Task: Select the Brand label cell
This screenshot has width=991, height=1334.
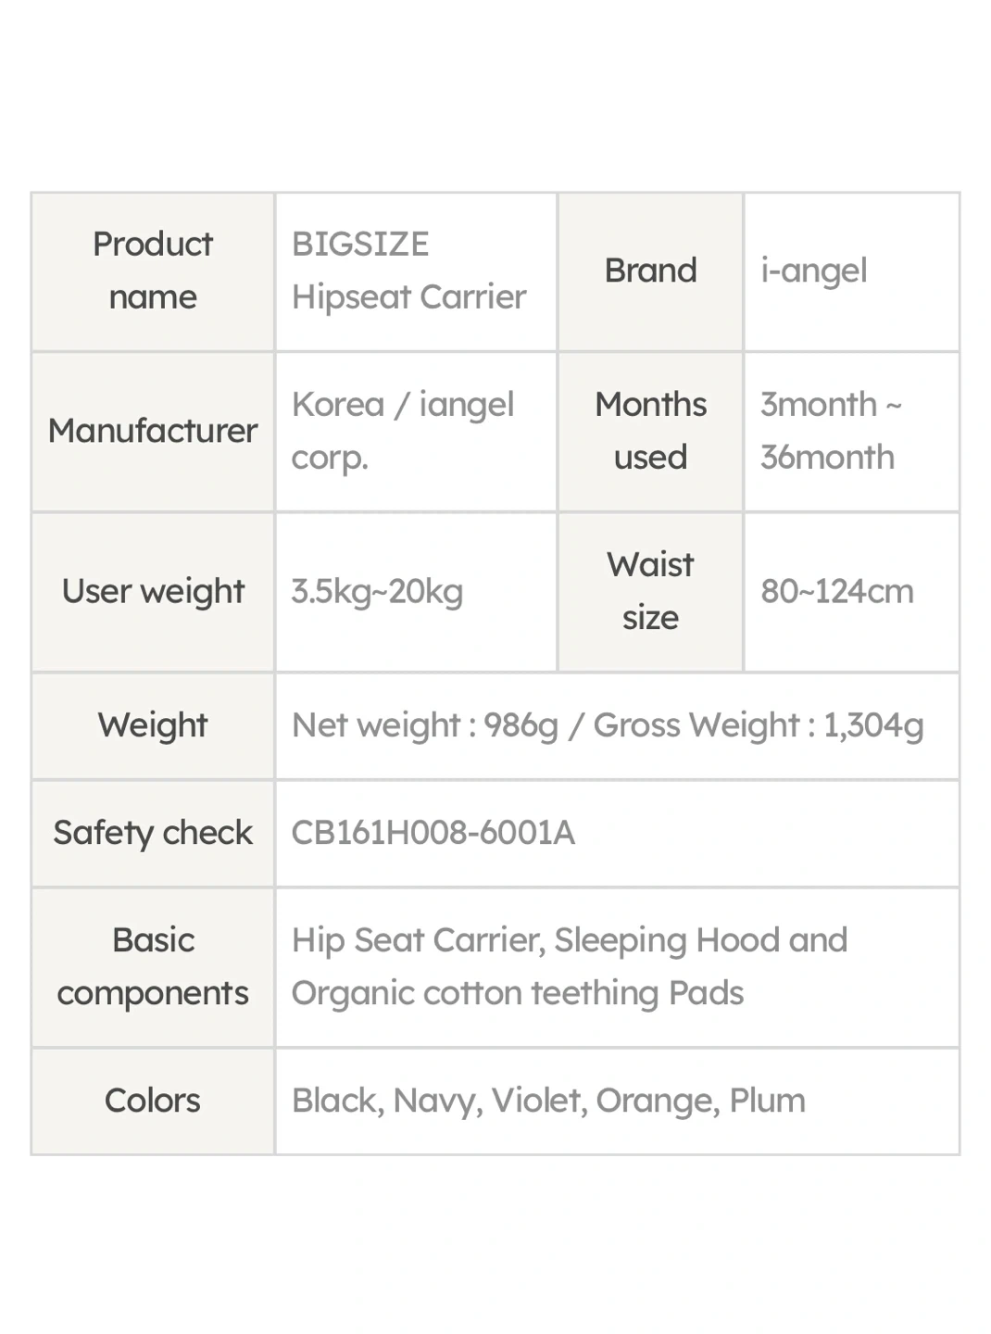Action: [650, 271]
